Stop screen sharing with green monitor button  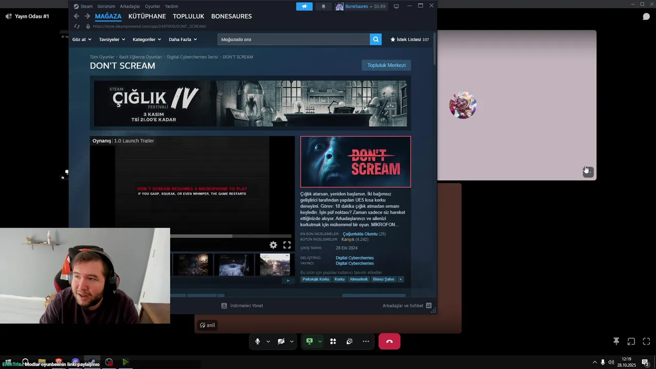click(x=310, y=341)
